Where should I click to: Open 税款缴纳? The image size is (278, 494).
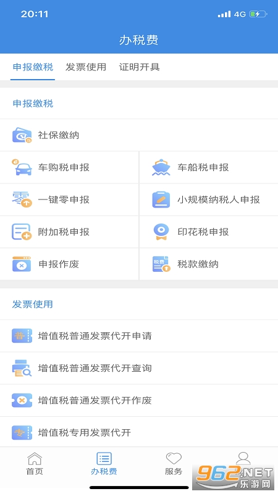point(209,264)
